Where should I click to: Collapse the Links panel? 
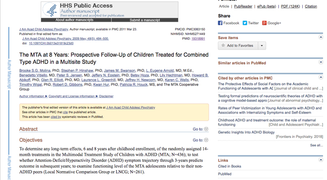click(x=321, y=160)
